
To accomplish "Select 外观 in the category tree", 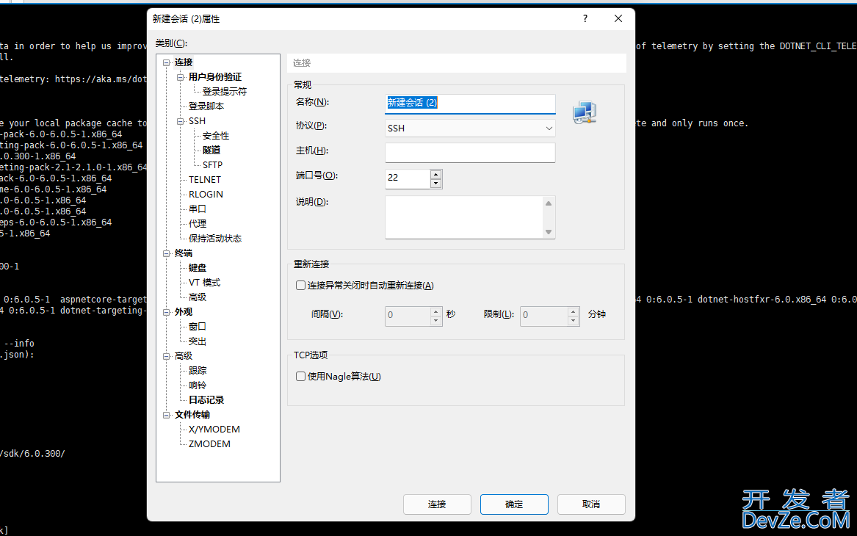I will click(x=184, y=312).
